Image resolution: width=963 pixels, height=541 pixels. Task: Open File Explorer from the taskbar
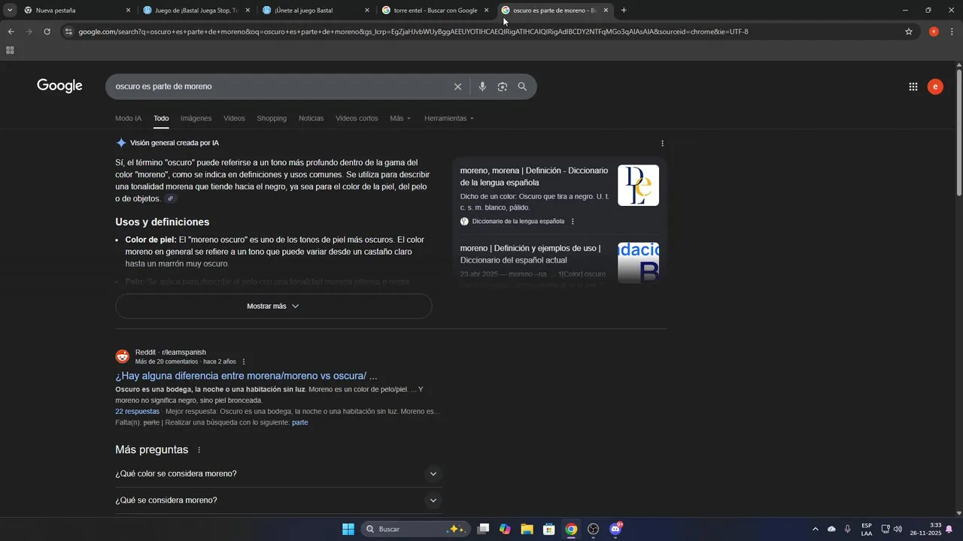(x=527, y=529)
